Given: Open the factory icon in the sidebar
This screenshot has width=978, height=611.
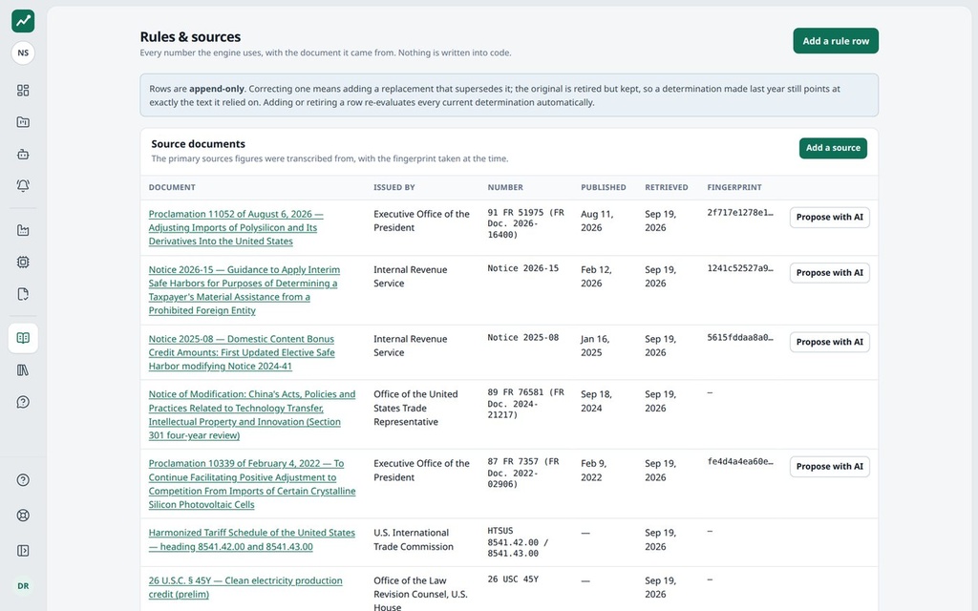Looking at the screenshot, I should click(23, 231).
